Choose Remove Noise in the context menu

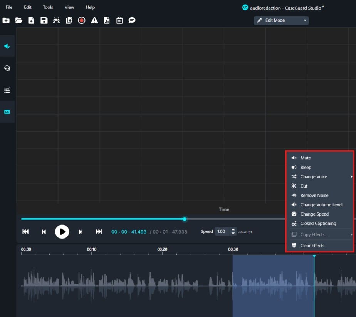[314, 196]
